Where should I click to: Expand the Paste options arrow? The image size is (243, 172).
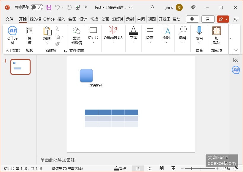tap(47, 43)
